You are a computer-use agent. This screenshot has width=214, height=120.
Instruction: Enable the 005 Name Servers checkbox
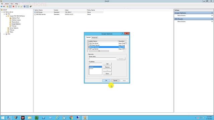[x=89, y=45]
